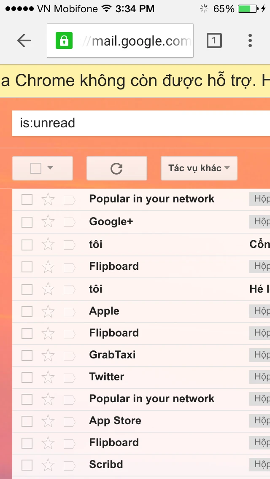The height and width of the screenshot is (479, 270).
Task: Check the Apple email checkbox
Action: pyautogui.click(x=27, y=312)
